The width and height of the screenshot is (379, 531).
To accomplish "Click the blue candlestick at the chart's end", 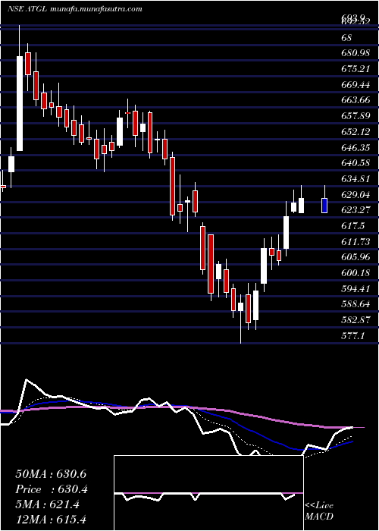I will click(324, 206).
